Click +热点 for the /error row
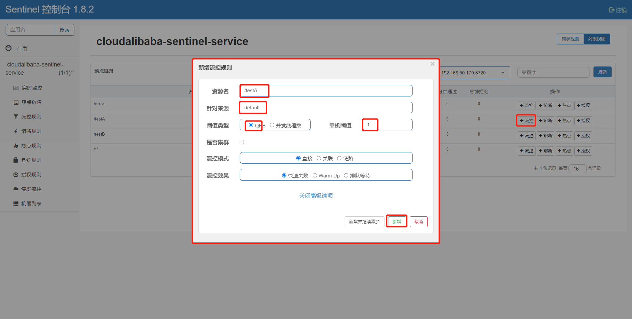Image resolution: width=632 pixels, height=319 pixels. coord(565,105)
